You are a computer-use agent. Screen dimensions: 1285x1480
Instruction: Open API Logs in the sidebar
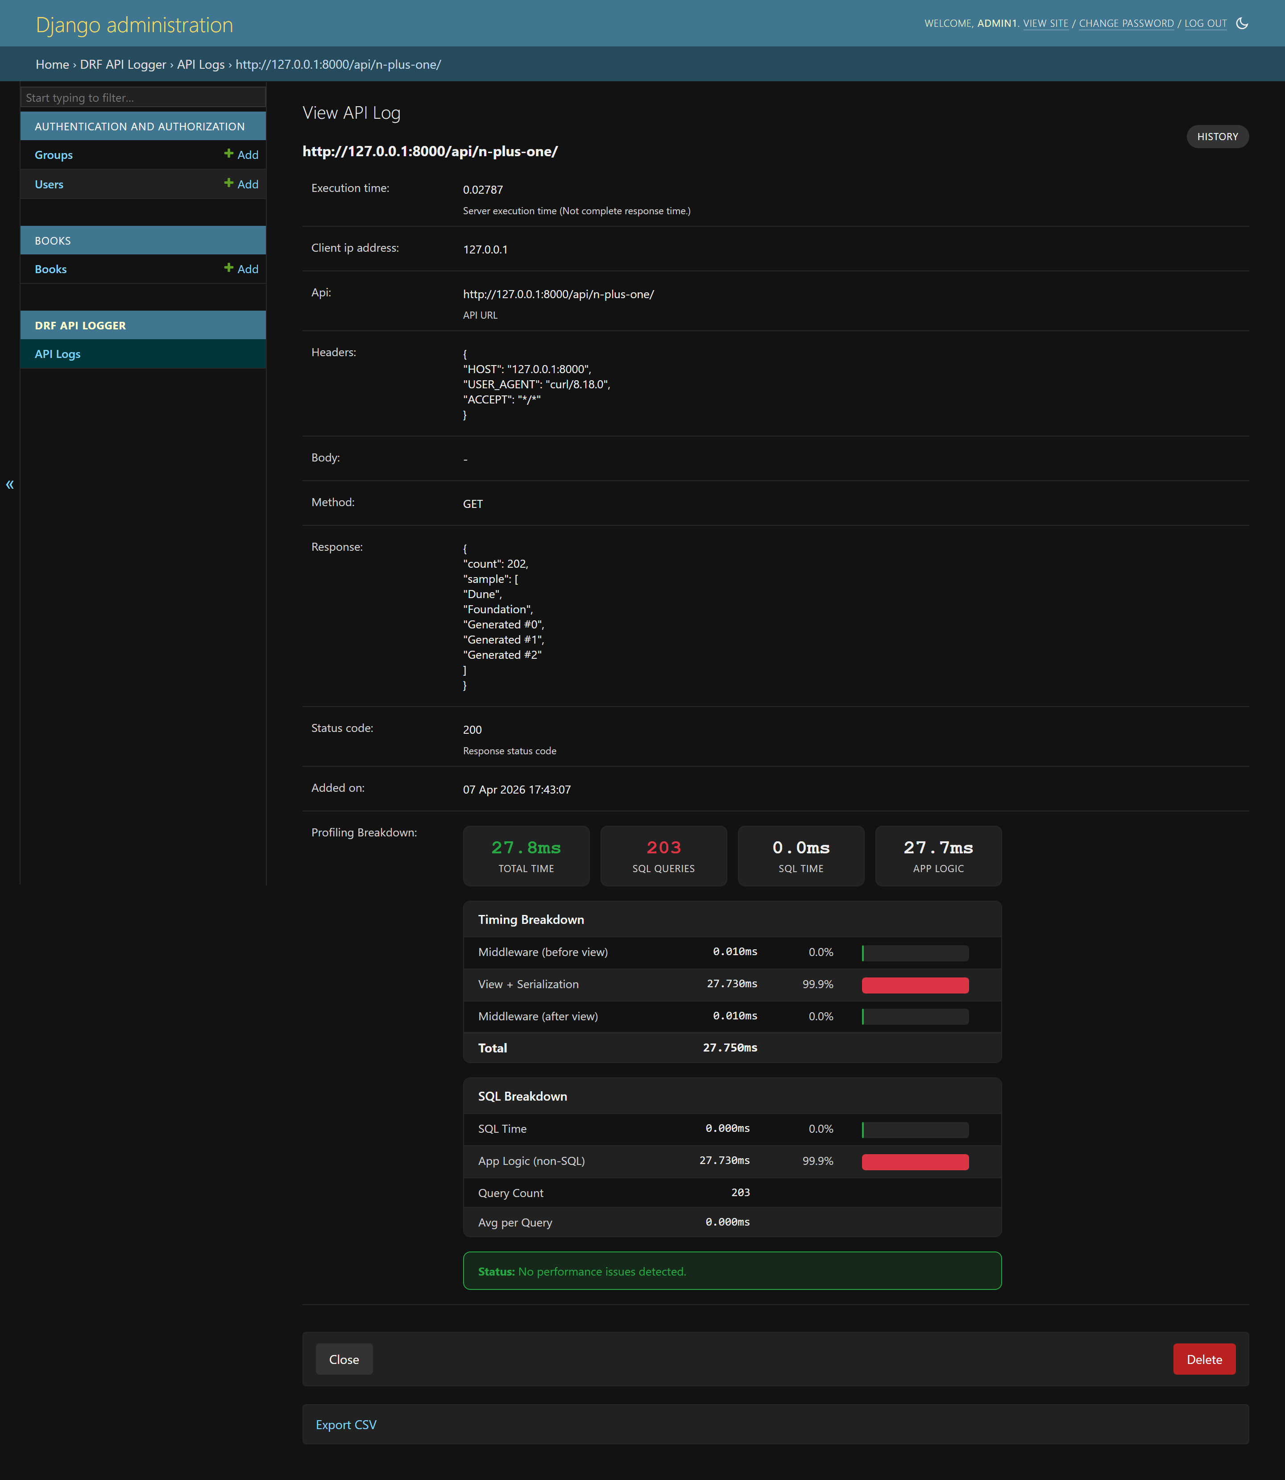coord(58,353)
